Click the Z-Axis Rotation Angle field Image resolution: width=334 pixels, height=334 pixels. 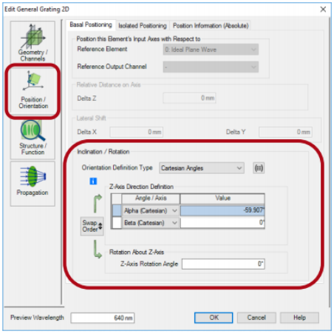click(223, 264)
